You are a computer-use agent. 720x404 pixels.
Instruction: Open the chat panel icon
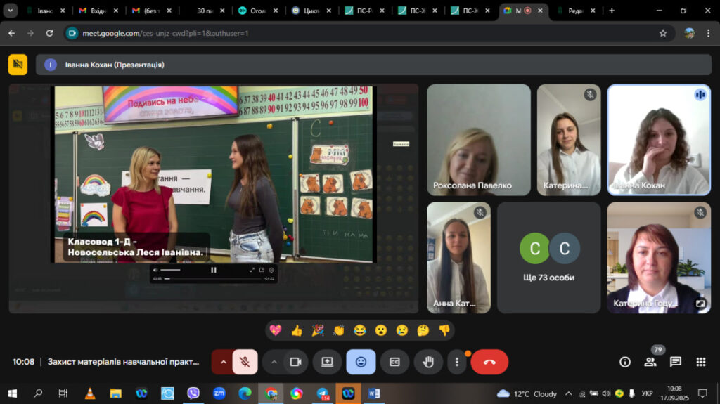[x=676, y=362]
